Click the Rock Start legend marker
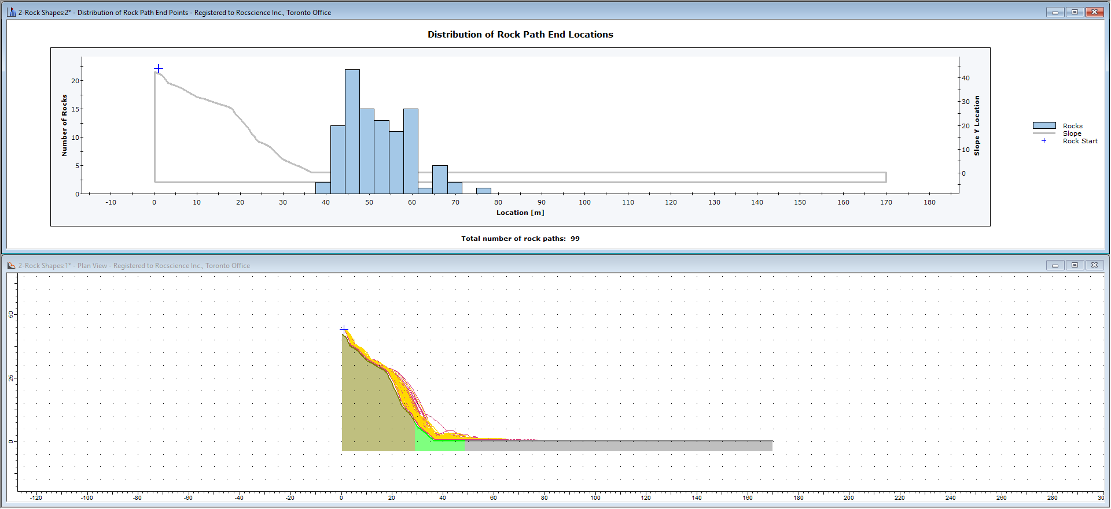Image resolution: width=1111 pixels, height=509 pixels. [1044, 141]
